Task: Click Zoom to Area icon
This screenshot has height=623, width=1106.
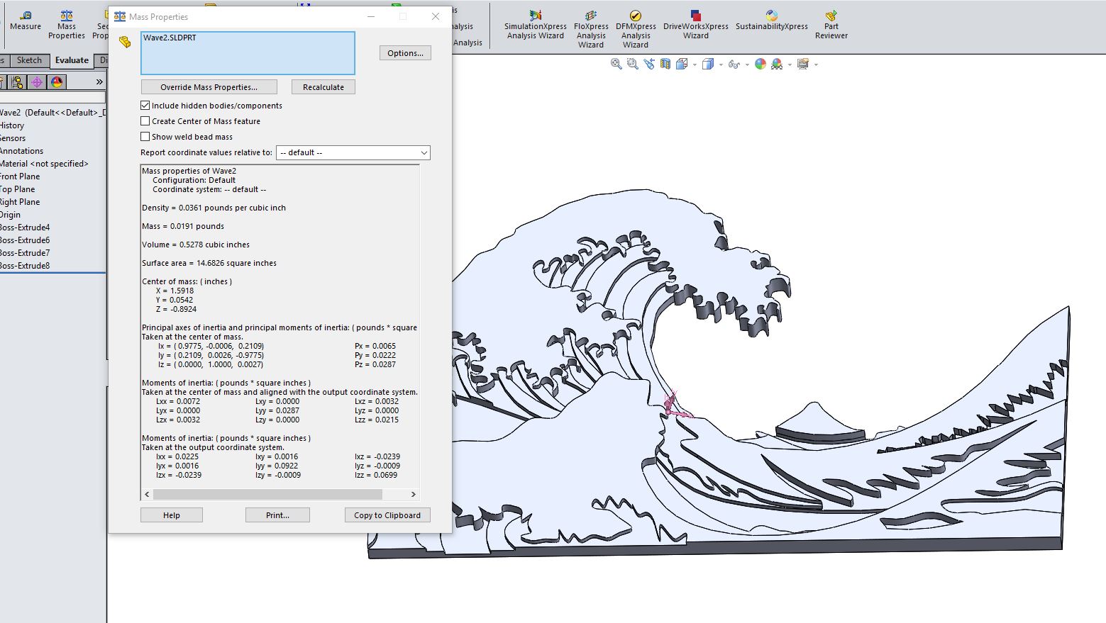Action: pyautogui.click(x=632, y=64)
